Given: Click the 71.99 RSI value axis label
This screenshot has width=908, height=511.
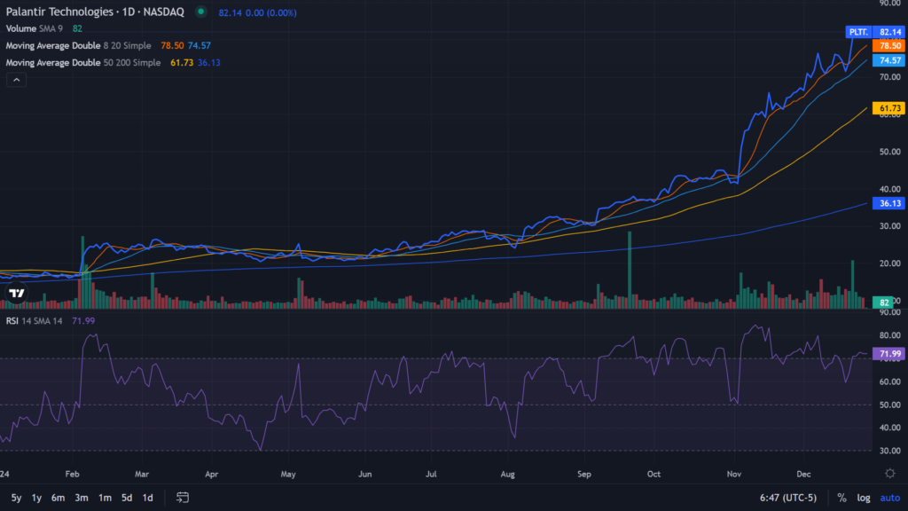Looking at the screenshot, I should (889, 354).
